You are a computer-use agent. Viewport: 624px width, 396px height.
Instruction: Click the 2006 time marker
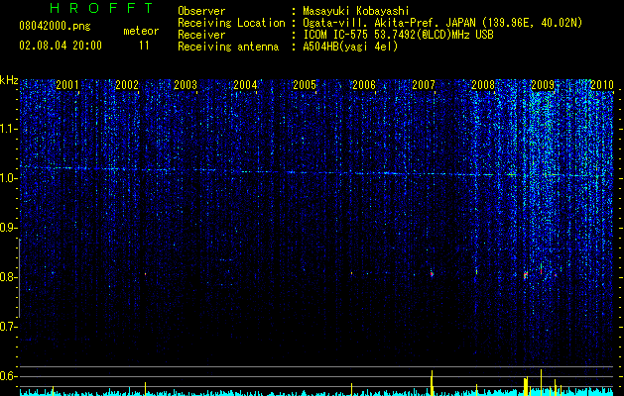click(364, 84)
